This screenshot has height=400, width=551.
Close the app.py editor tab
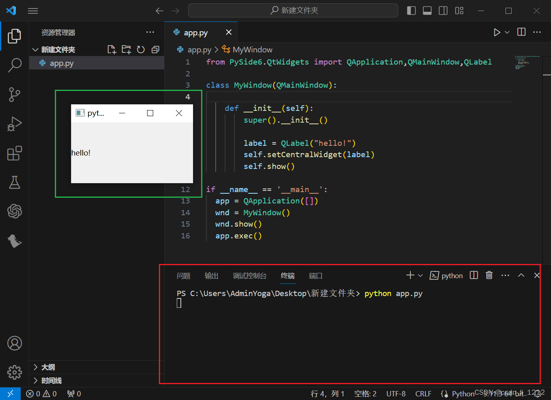coord(229,32)
